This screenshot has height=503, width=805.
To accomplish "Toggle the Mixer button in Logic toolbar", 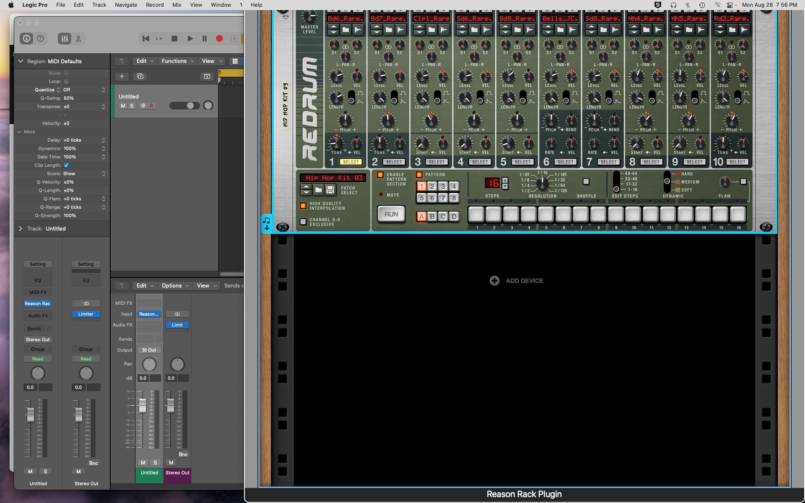I will click(65, 39).
